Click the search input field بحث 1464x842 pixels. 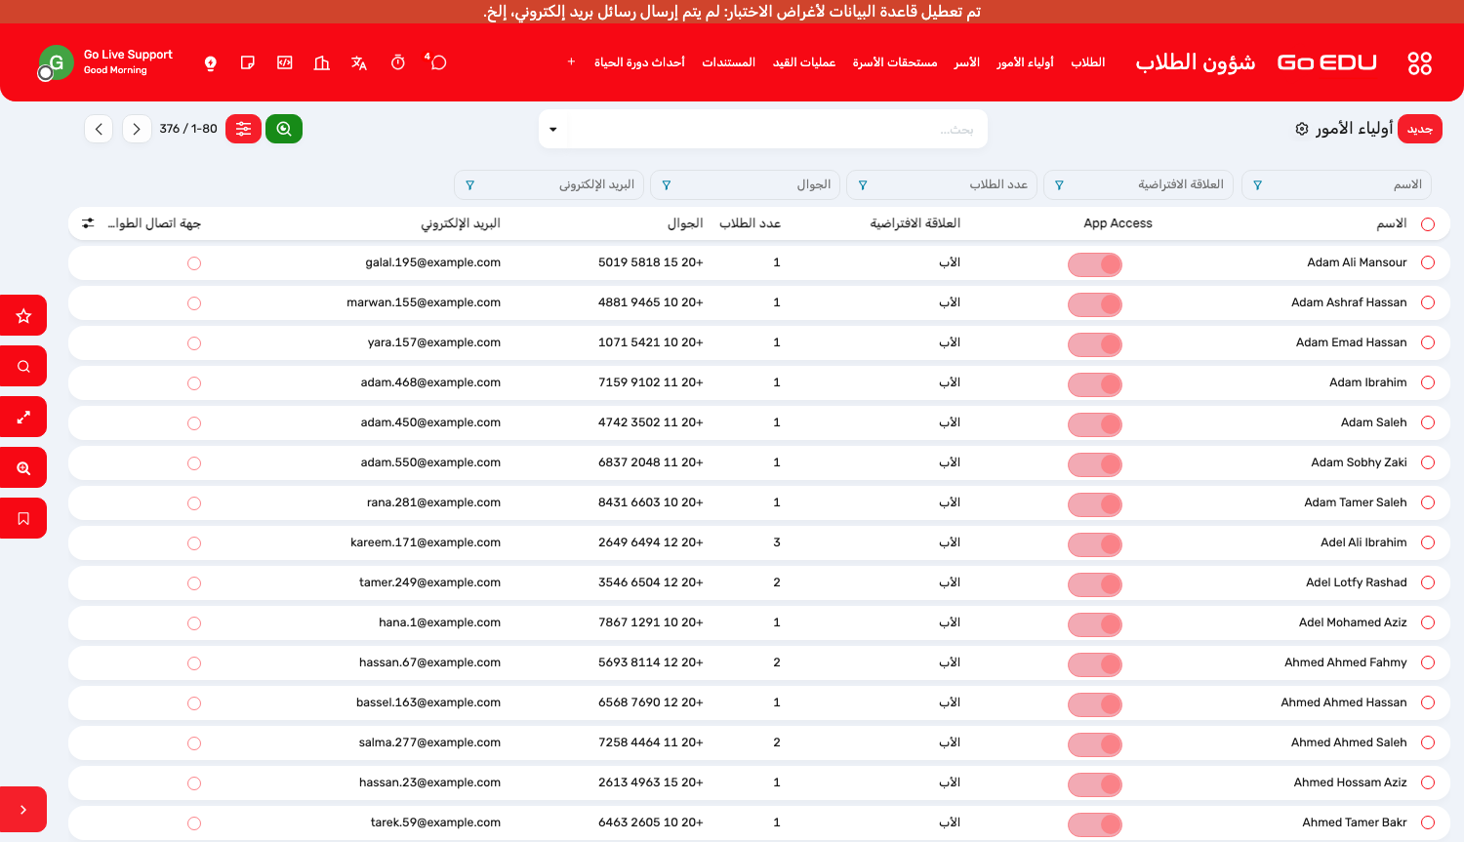click(x=778, y=130)
